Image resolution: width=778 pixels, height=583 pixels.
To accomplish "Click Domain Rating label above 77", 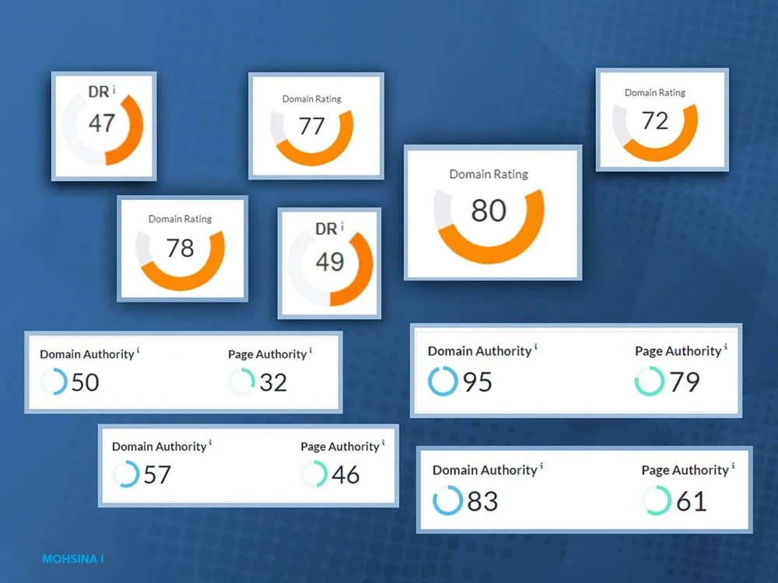I will point(312,99).
